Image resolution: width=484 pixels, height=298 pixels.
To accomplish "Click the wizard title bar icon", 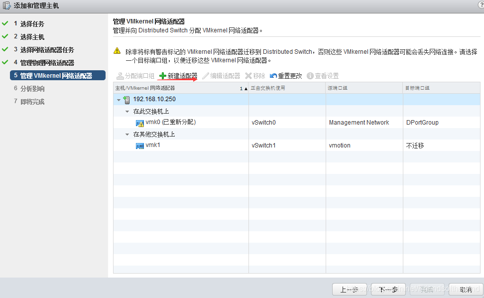I will pyautogui.click(x=6, y=5).
